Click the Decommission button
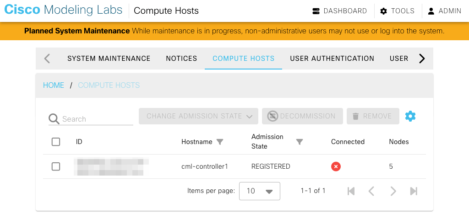The width and height of the screenshot is (469, 214). click(302, 116)
